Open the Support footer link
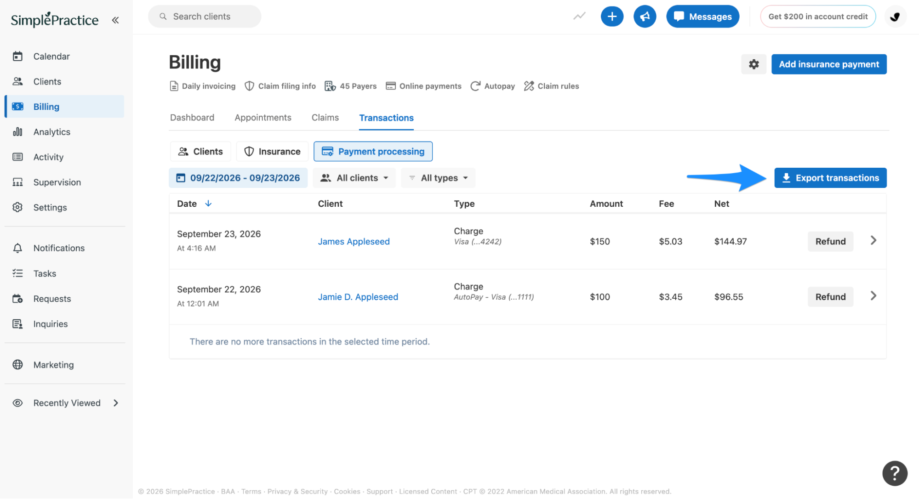 pyautogui.click(x=379, y=492)
